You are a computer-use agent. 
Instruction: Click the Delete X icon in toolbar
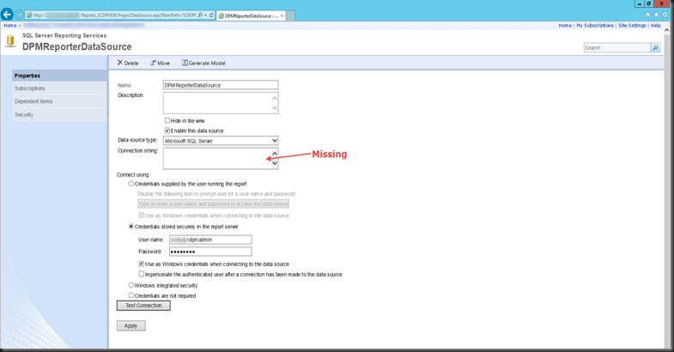pos(120,63)
